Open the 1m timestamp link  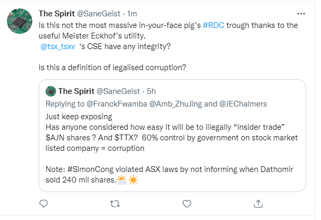click(x=132, y=14)
